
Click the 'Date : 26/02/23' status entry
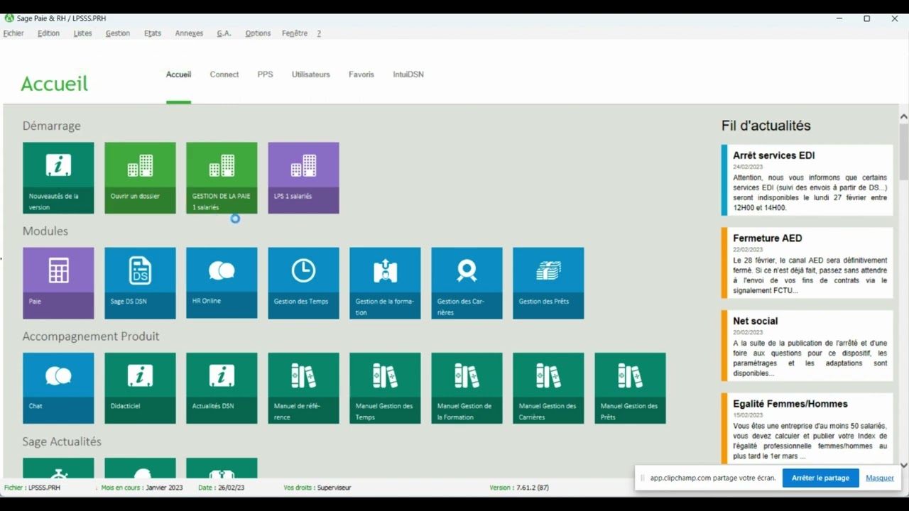pos(221,488)
